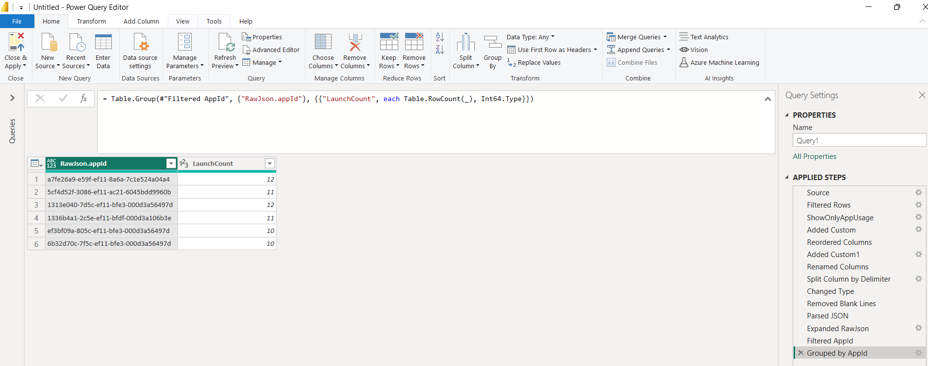Click the Data source settings icon

pyautogui.click(x=140, y=43)
